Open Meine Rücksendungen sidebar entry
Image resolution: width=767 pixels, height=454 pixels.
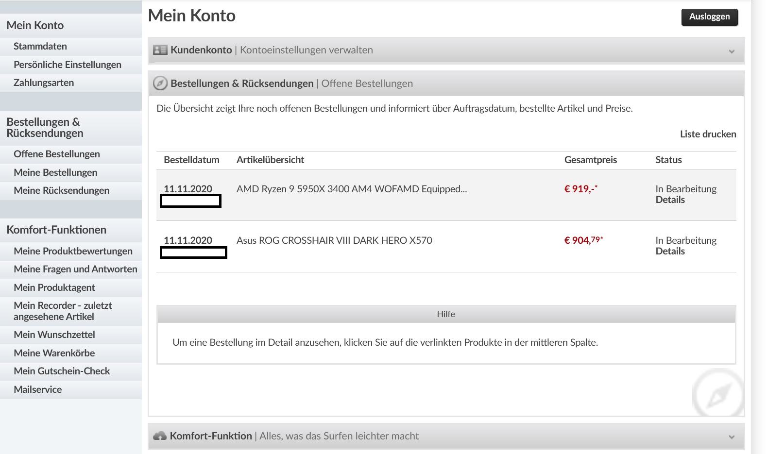61,190
